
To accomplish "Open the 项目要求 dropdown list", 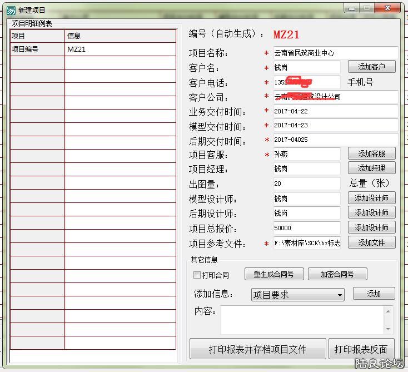I will pos(340,295).
